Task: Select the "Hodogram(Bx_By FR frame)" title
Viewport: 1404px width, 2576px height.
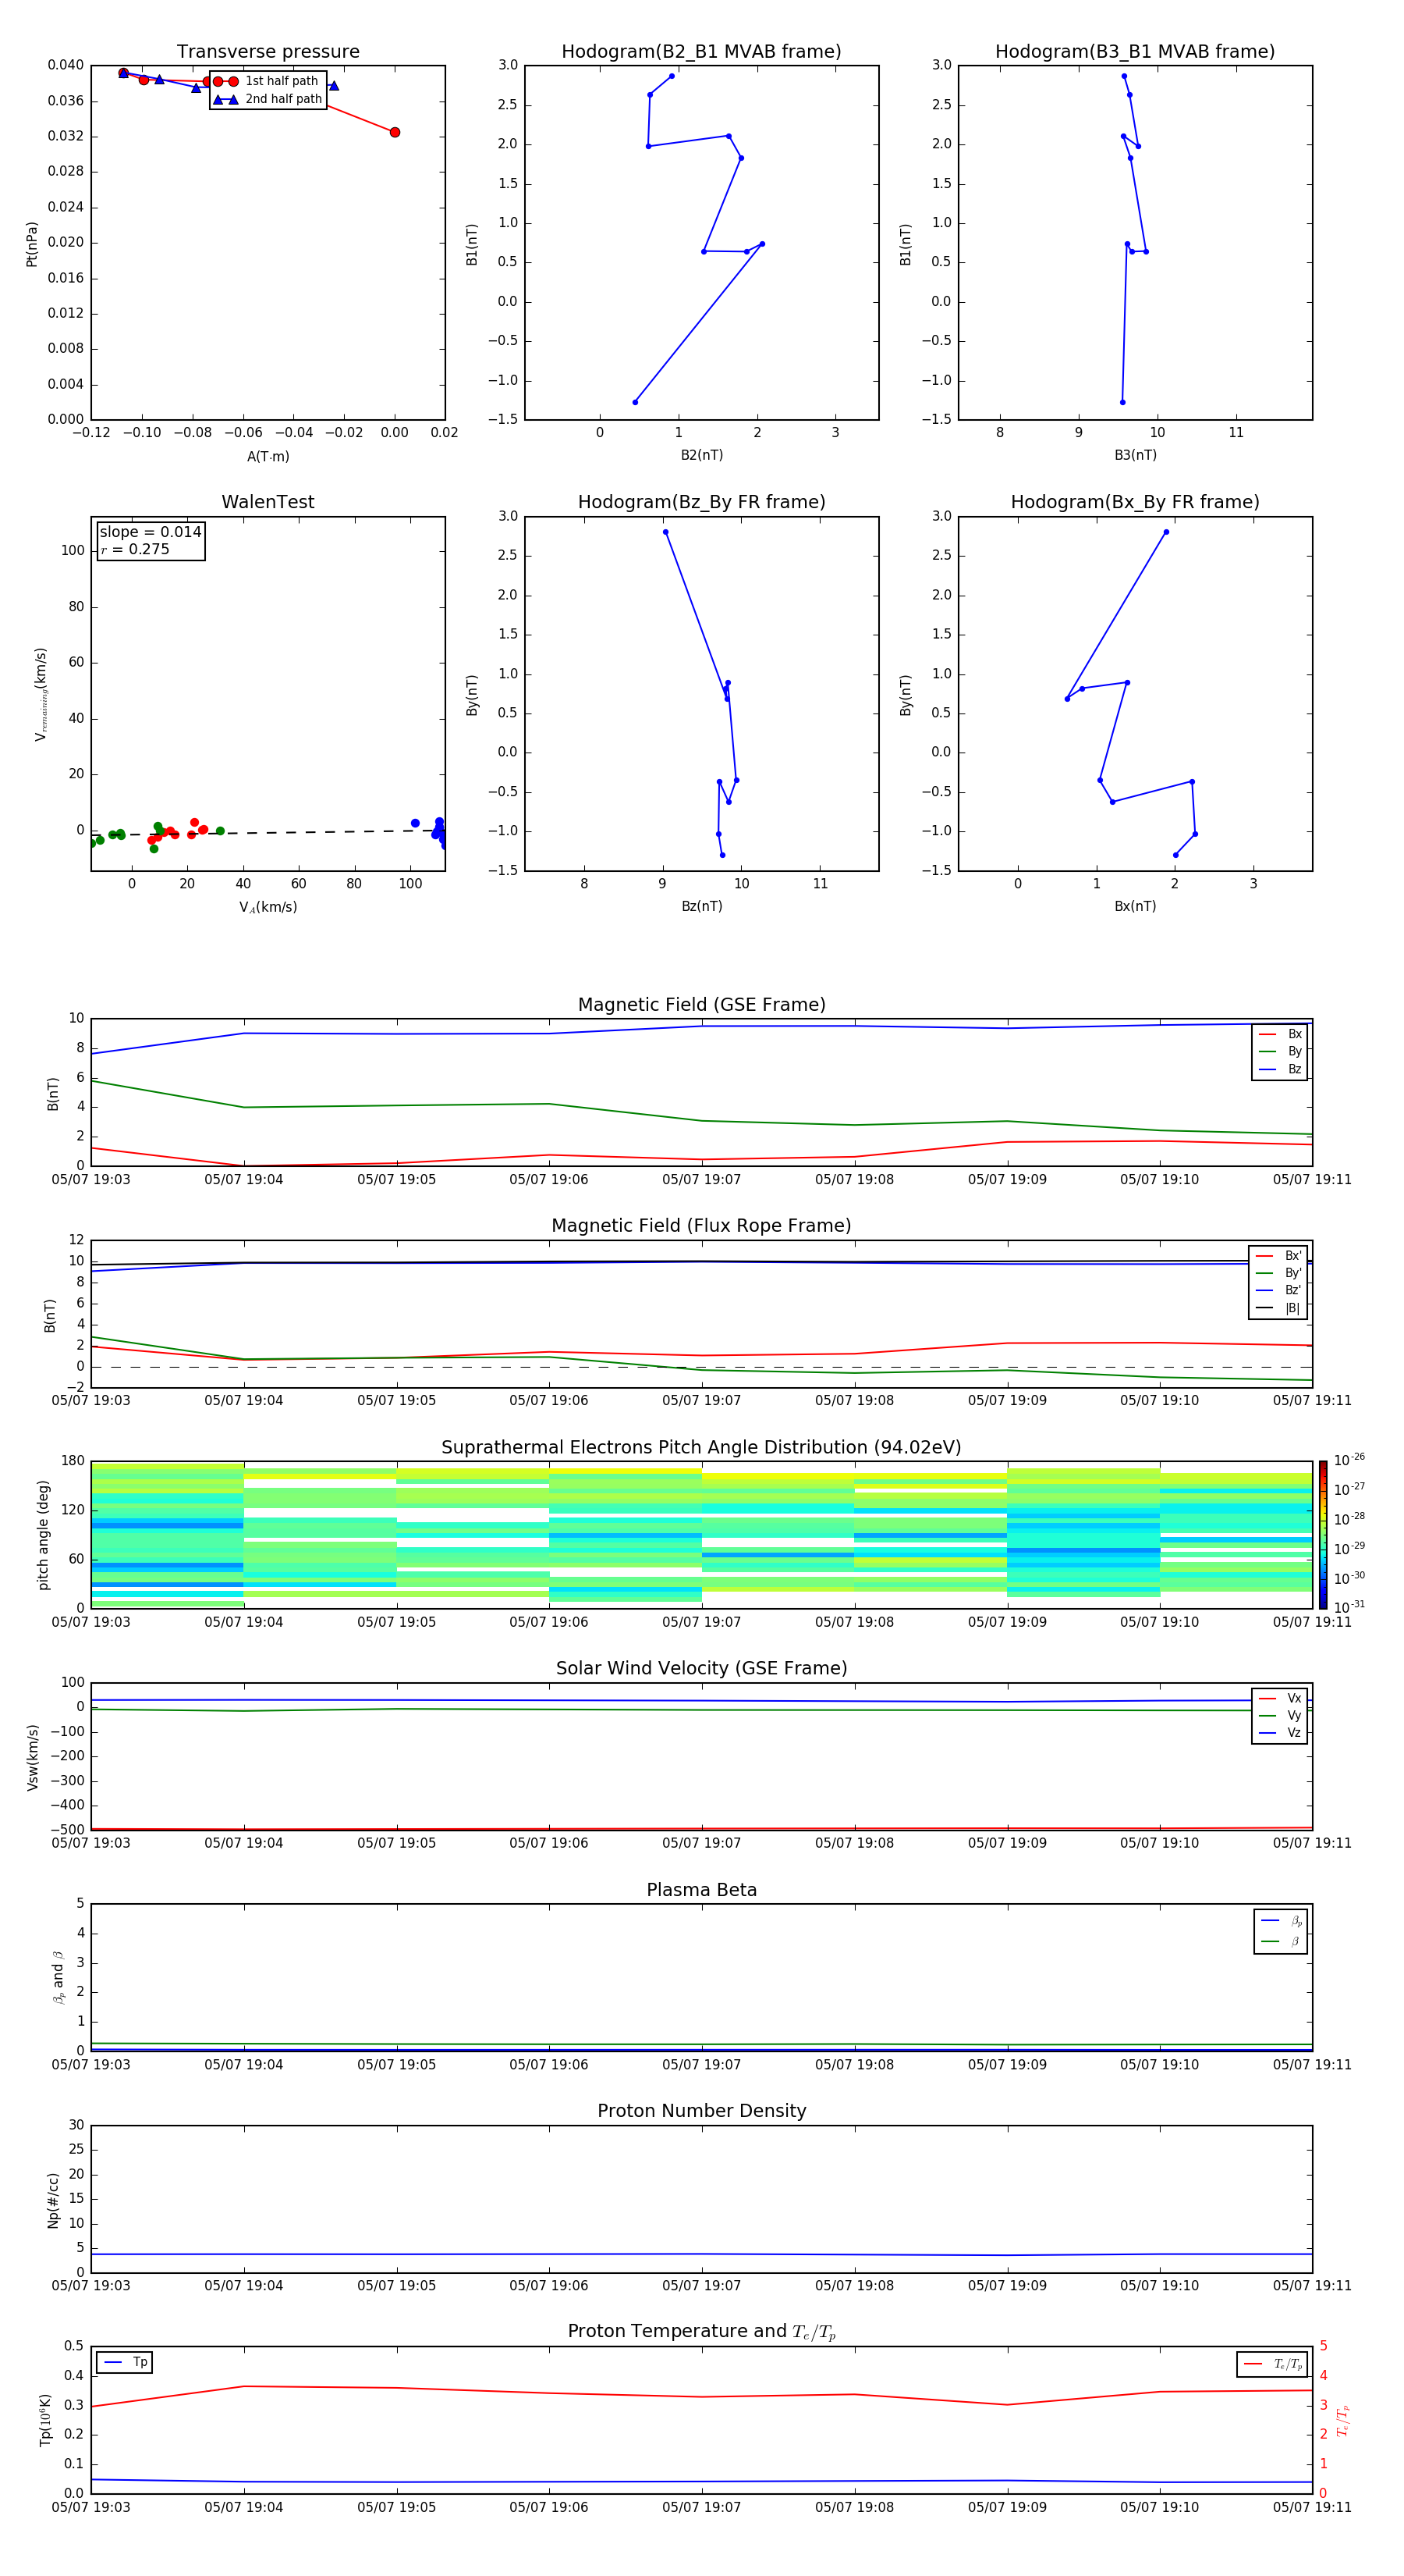Action: (1135, 502)
